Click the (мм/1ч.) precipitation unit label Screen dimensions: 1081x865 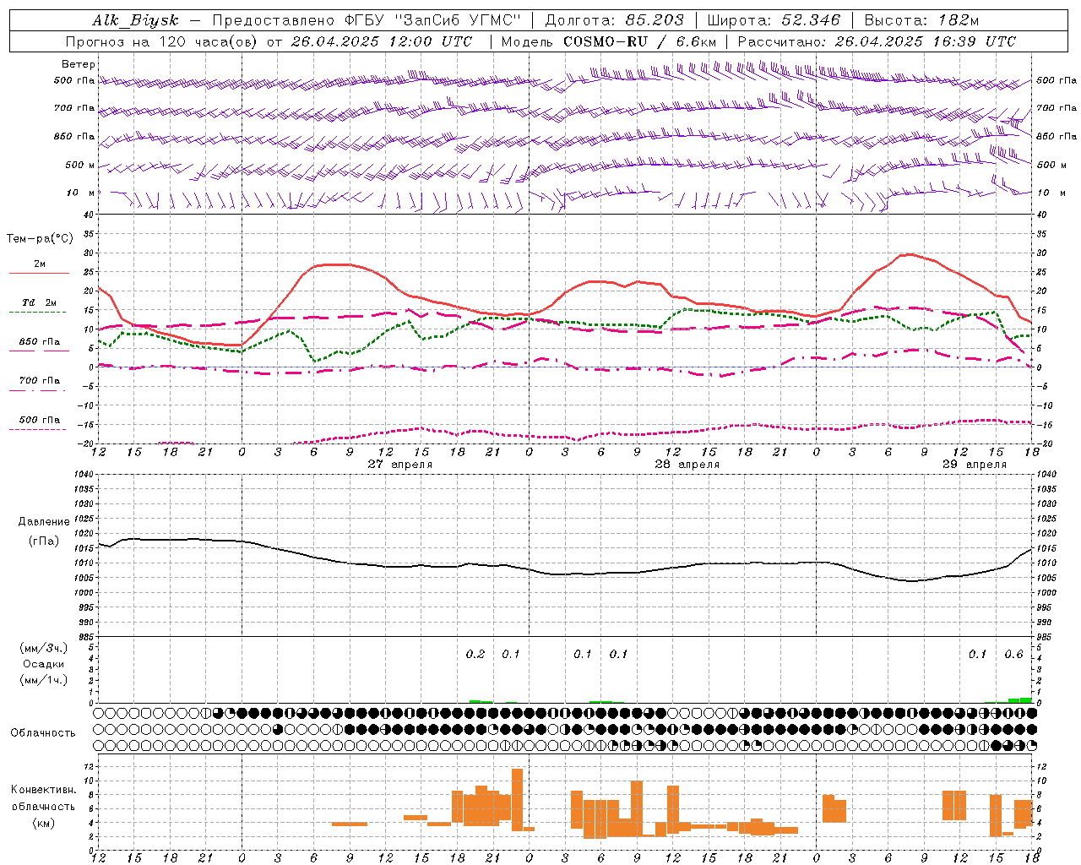point(44,680)
